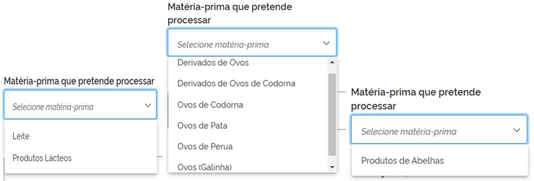Click the Matéria-prima label above the egg dropdown

click(x=229, y=13)
